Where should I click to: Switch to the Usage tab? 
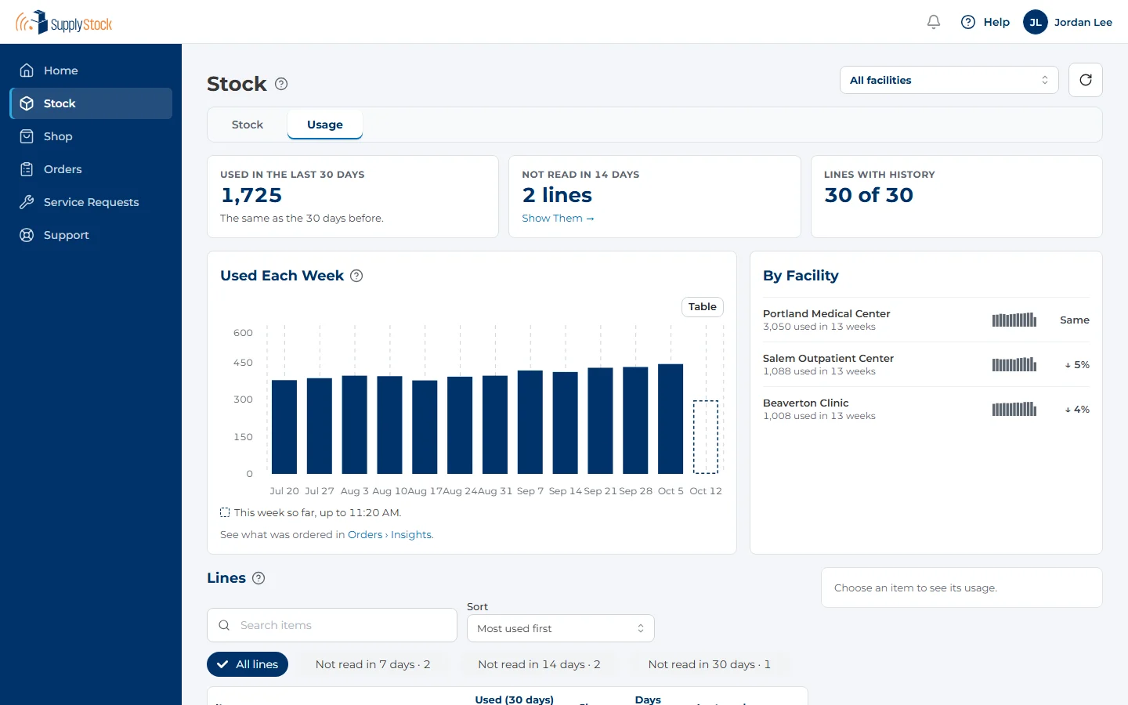325,125
